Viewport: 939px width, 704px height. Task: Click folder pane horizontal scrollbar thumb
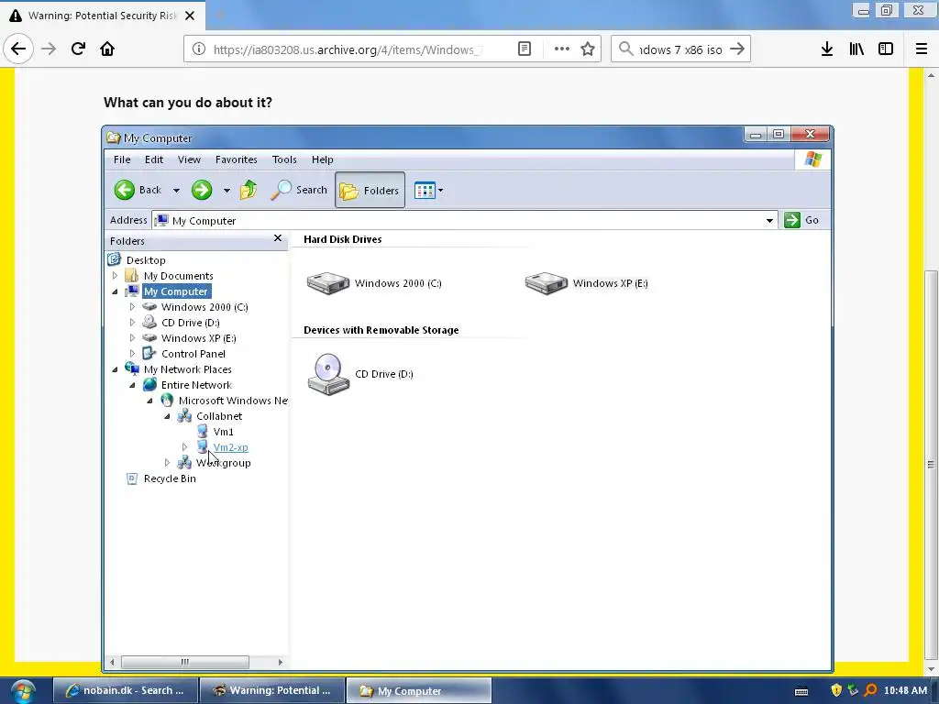(185, 662)
